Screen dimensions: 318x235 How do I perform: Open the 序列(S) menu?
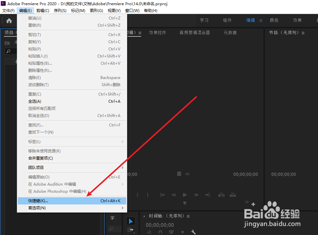[x=60, y=10]
